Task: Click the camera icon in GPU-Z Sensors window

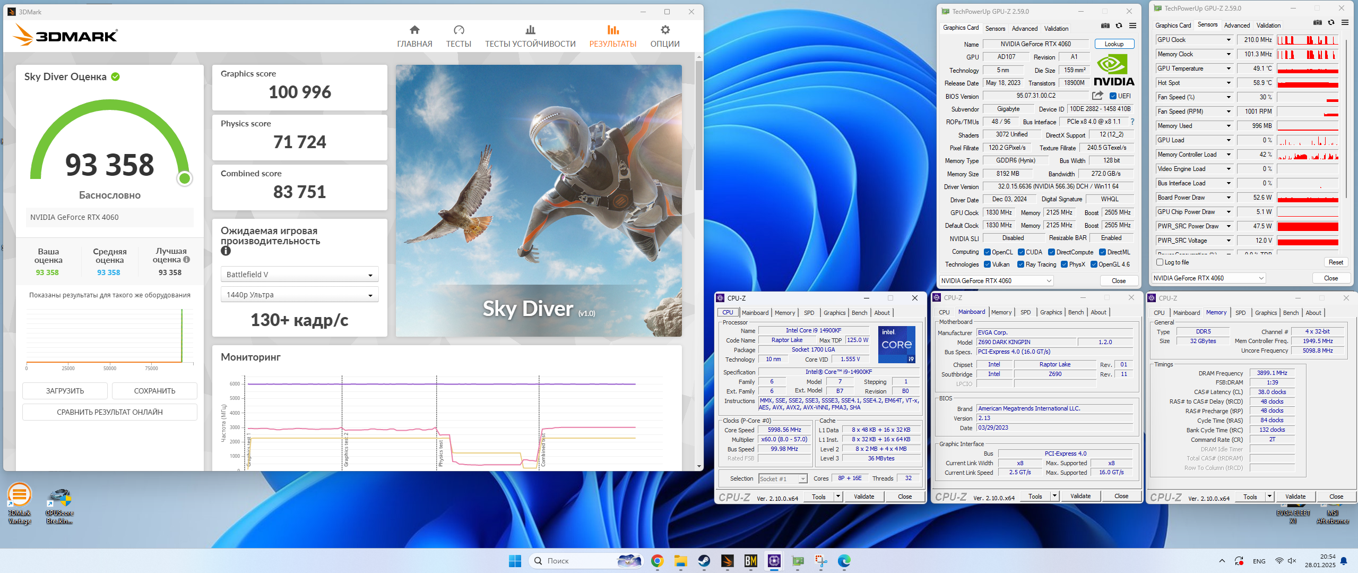Action: (x=1317, y=22)
